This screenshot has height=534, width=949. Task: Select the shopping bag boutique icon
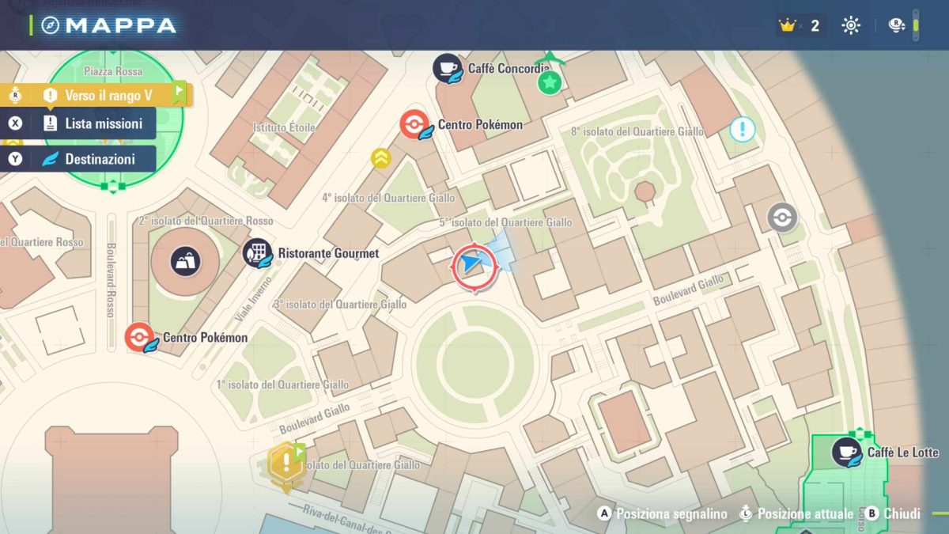(184, 261)
